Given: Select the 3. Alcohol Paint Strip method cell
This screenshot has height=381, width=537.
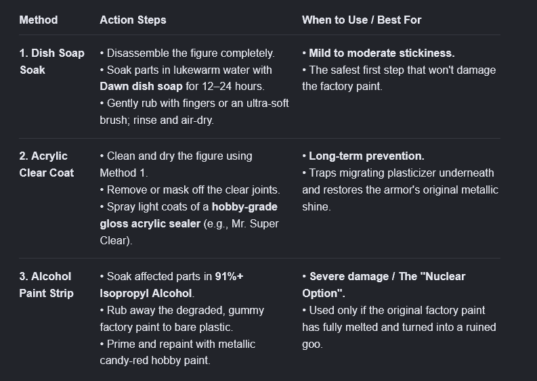Looking at the screenshot, I should coord(46,285).
